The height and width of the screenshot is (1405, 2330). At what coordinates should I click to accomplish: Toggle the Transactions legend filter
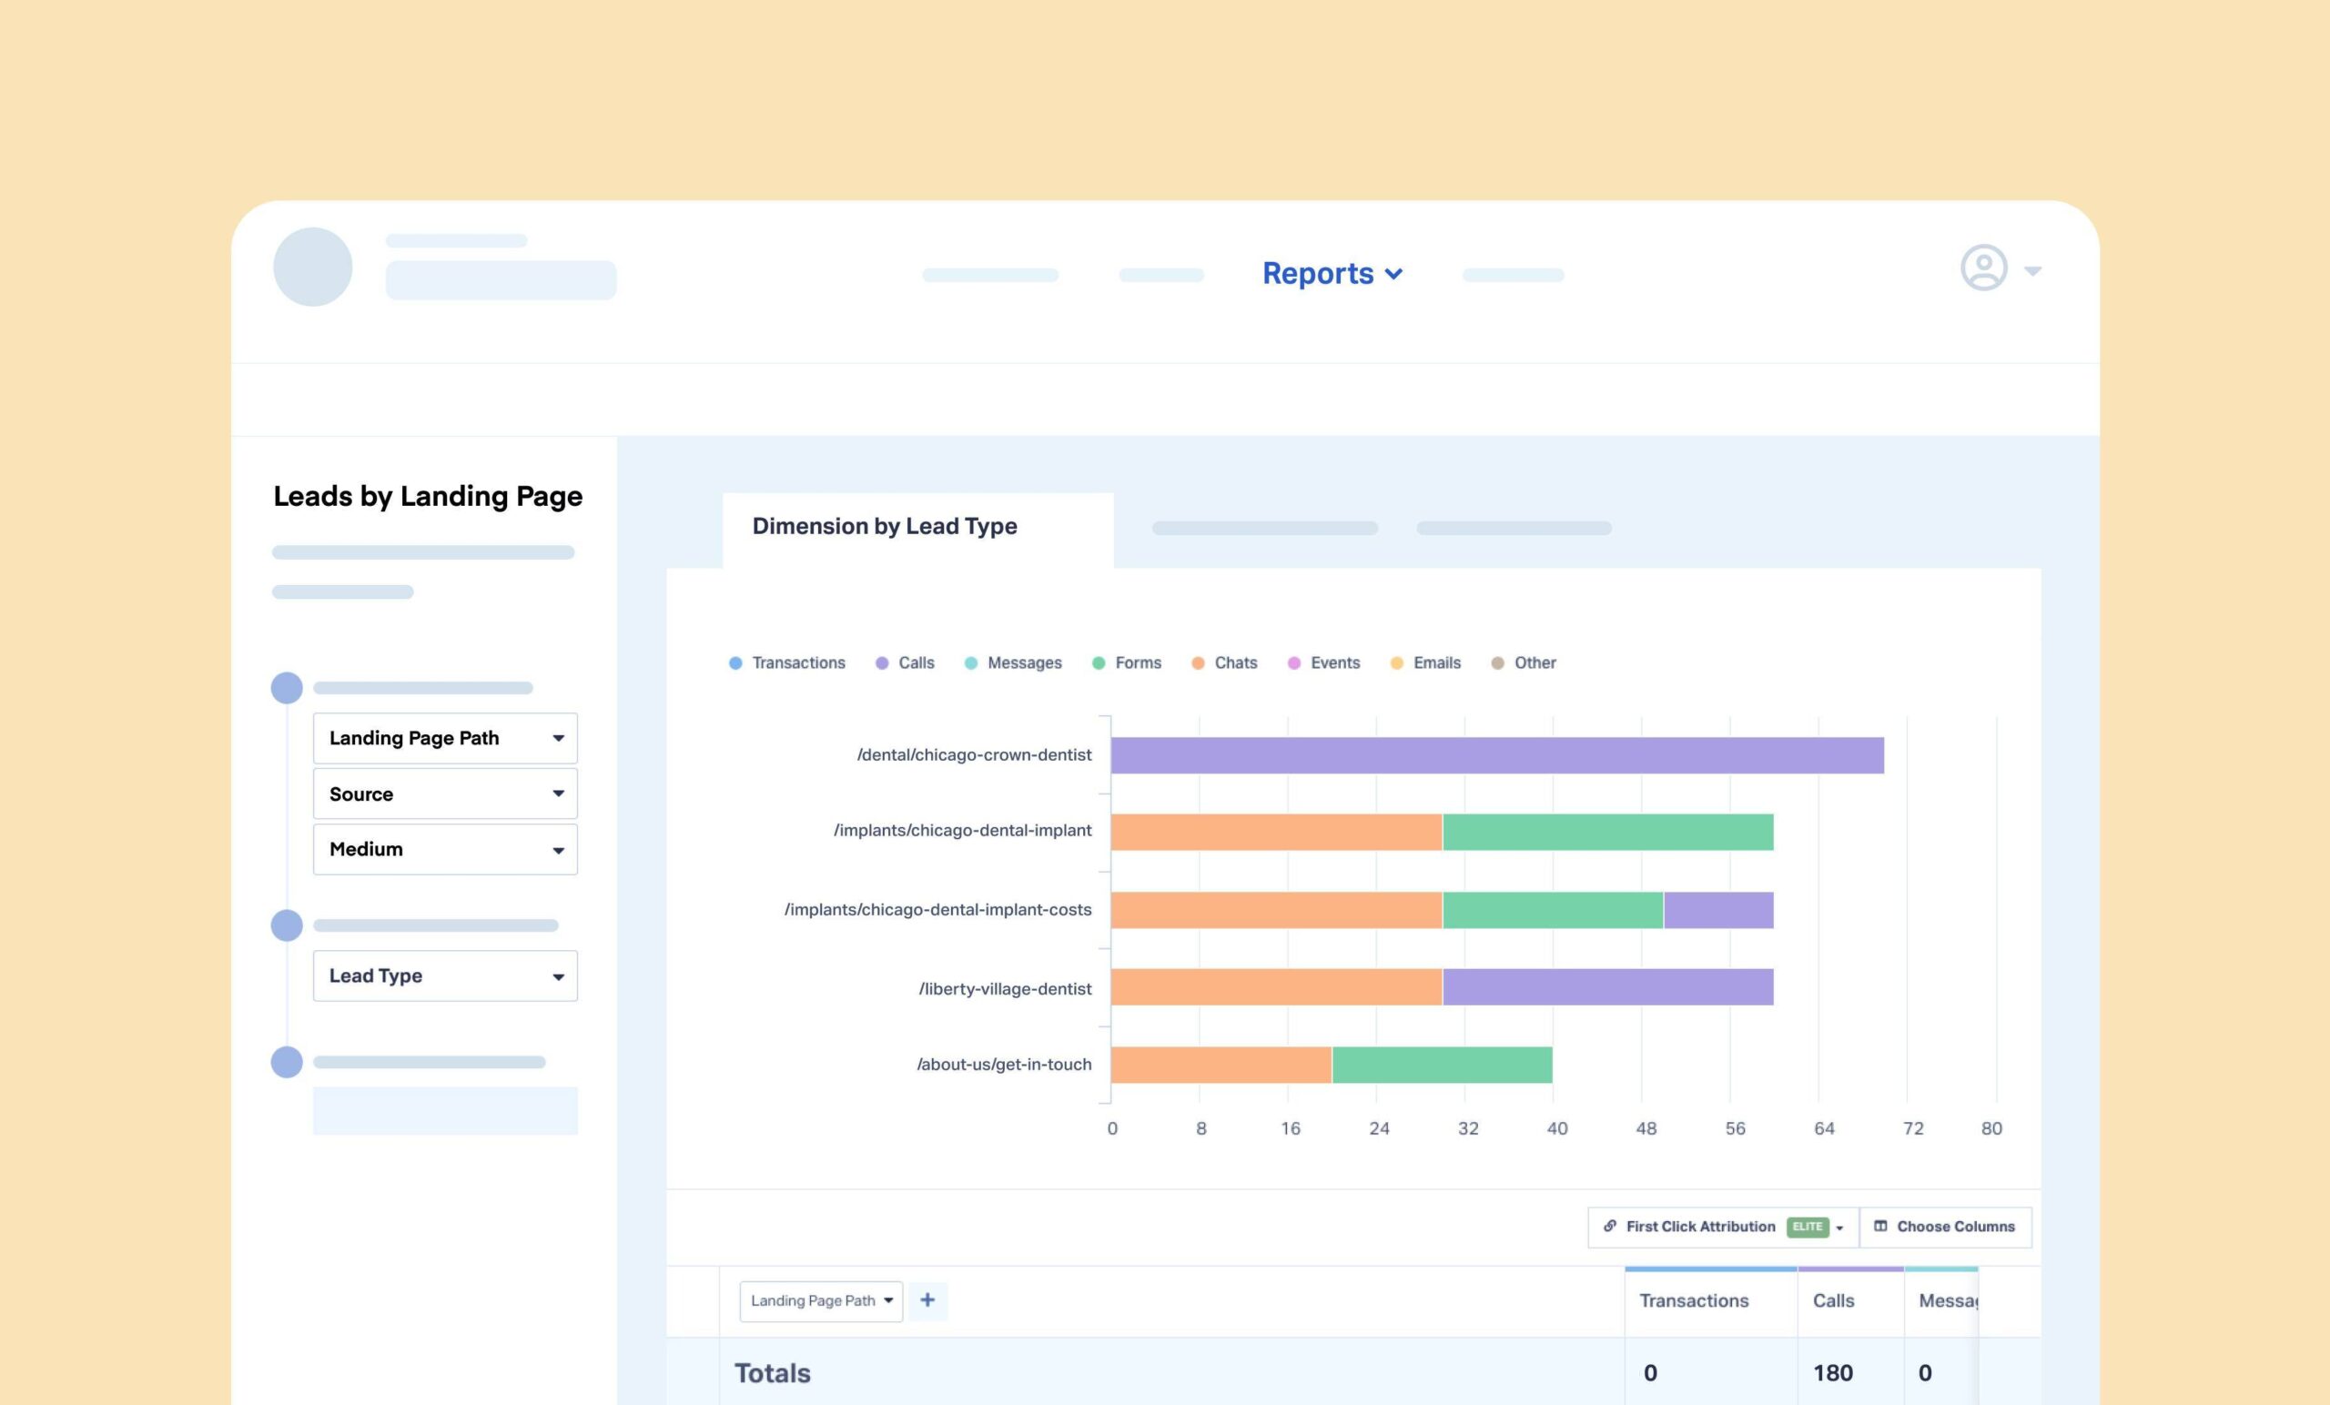coord(791,662)
